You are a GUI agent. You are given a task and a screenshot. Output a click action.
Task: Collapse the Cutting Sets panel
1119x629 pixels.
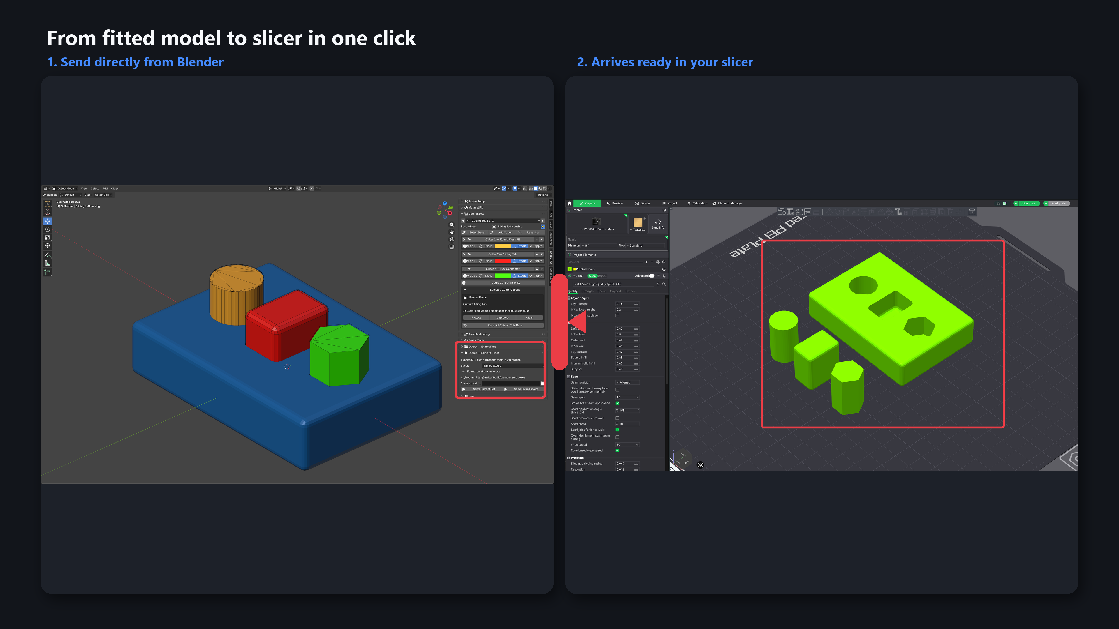pos(503,213)
